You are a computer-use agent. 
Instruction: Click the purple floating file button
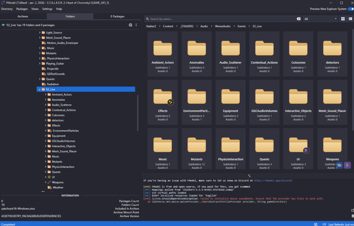tap(348, 165)
